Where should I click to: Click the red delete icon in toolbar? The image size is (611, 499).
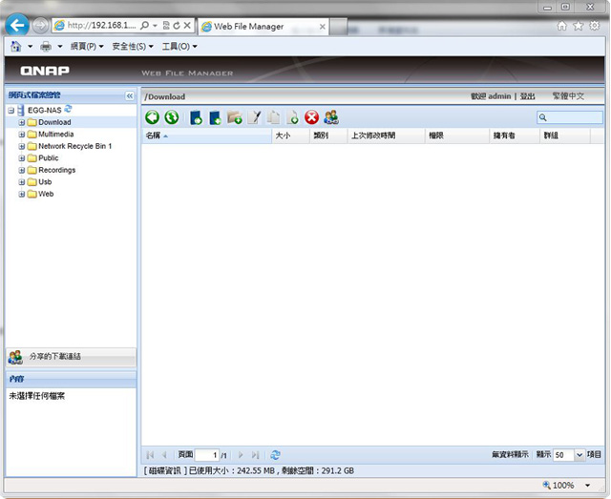click(311, 117)
